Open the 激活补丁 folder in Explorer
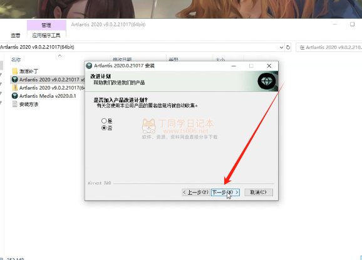Screen dimensions: 362x260 (x=25, y=71)
